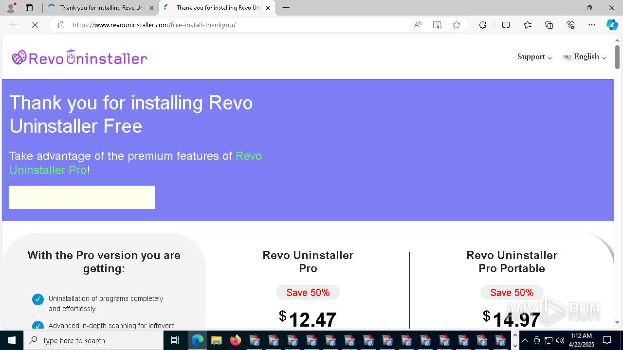623x350 pixels.
Task: Click the Save 50% badge under Pro
Action: (308, 292)
